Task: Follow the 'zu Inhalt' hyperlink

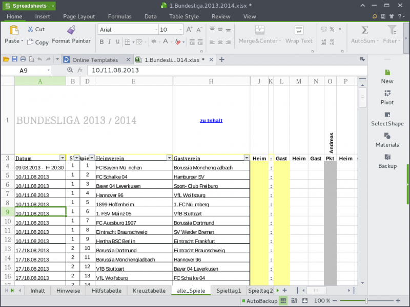Action: (x=211, y=121)
